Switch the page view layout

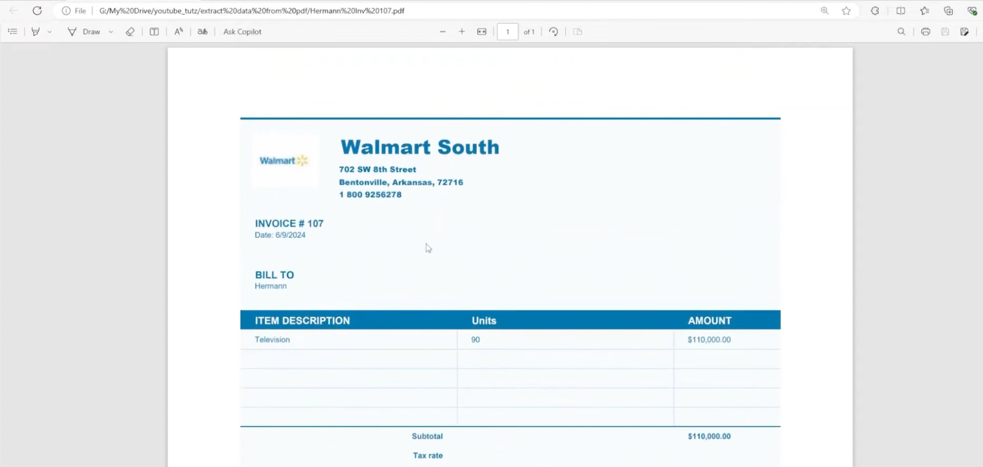[578, 31]
